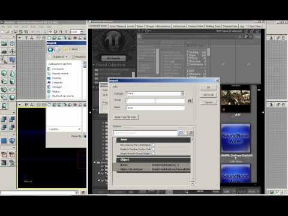Viewport: 288px width, 216px height.
Task: Click the CSG Add icon
Action: [x=4, y=119]
